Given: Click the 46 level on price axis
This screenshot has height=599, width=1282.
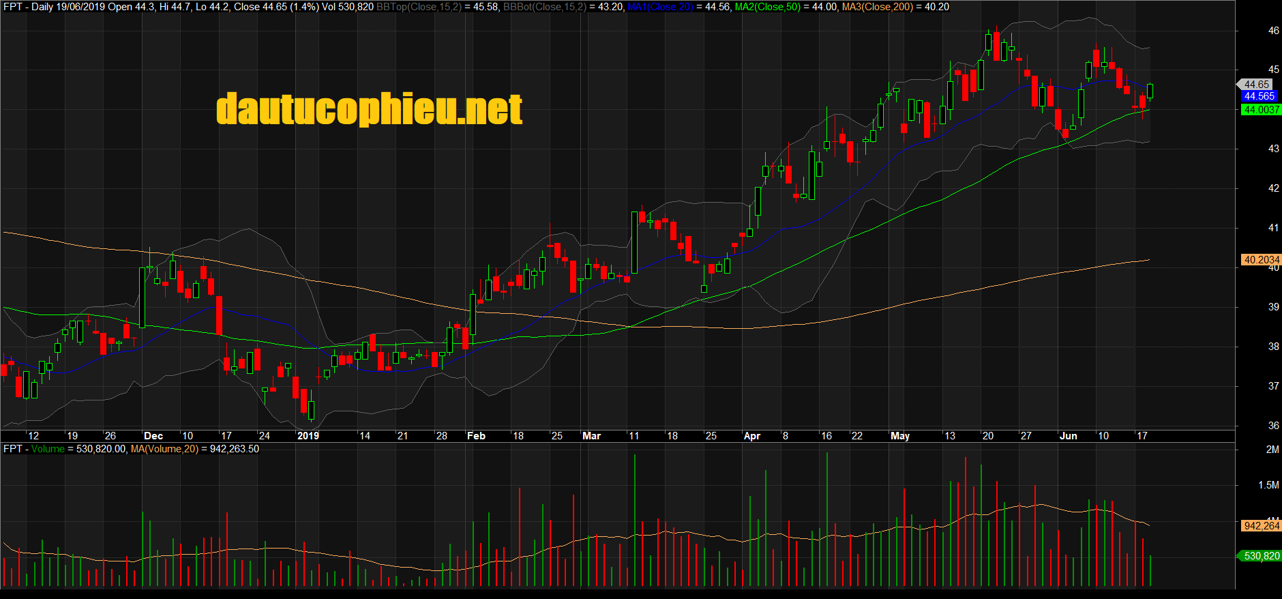Looking at the screenshot, I should [x=1273, y=31].
